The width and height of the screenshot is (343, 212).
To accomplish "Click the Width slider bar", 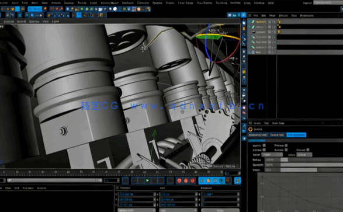I will click(x=311, y=170).
